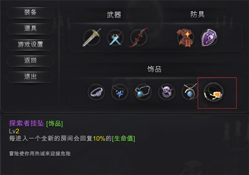The height and width of the screenshot is (175, 249).
Task: Open the 装备 equipment menu
Action: (30, 12)
